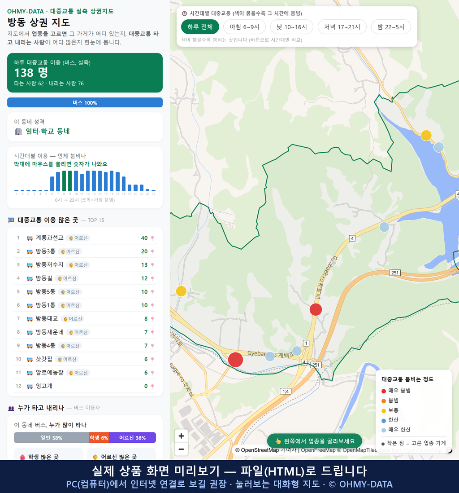This screenshot has height=493, width=459.
Task: Switch to the 저녁 17~21시 time filter
Action: click(342, 27)
